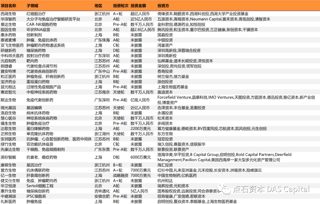320x204 pixels.
Task: Click the 子领域 column header
Action: coord(32,6)
